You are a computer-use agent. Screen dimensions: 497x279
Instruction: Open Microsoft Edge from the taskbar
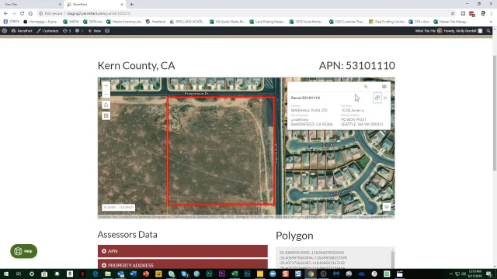click(x=95, y=274)
